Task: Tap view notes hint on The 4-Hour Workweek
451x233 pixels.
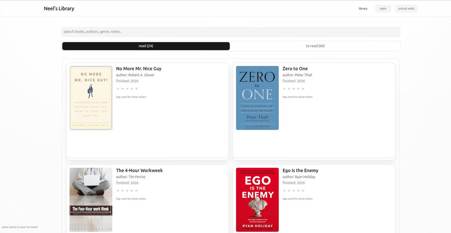Action: click(131, 198)
